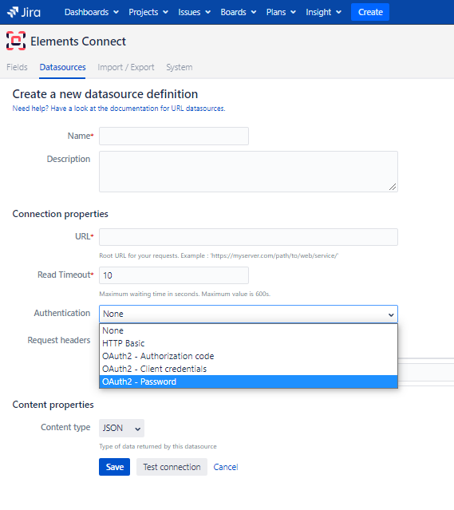Open the URL datasources documentation link
This screenshot has height=510, width=454.
(119, 109)
